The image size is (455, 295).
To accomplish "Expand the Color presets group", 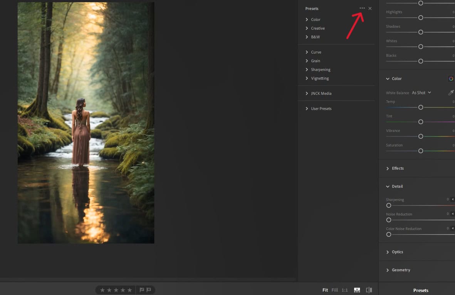I will pyautogui.click(x=313, y=19).
